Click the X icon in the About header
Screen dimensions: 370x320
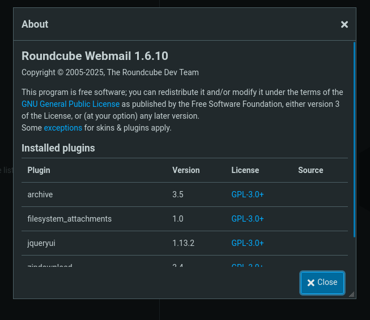(344, 24)
